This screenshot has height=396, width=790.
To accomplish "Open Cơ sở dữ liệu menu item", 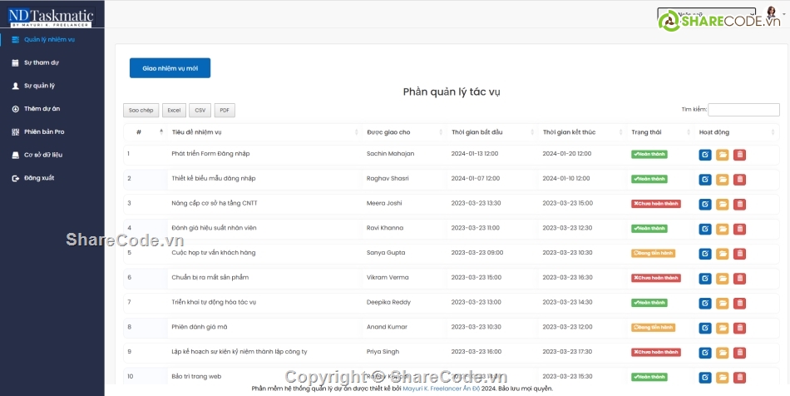I will click(x=43, y=156).
